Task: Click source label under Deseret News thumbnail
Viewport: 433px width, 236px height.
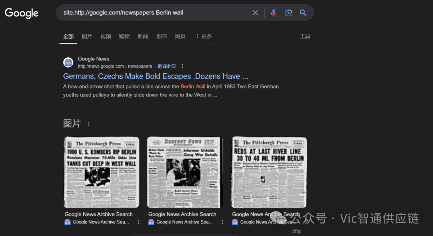Action: click(184, 222)
